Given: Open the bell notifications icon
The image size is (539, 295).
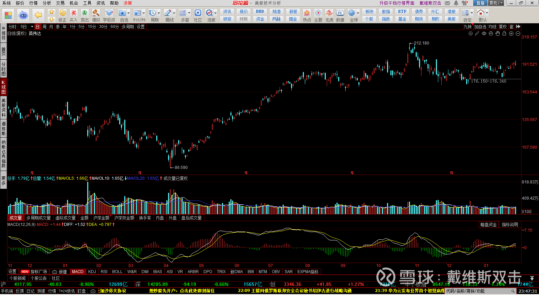Looking at the screenshot, I should 456,3.
